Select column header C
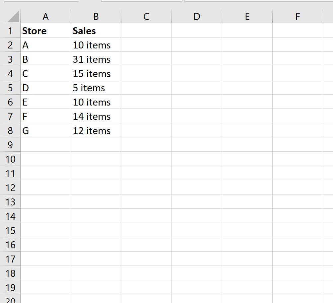The width and height of the screenshot is (333, 303). click(146, 16)
